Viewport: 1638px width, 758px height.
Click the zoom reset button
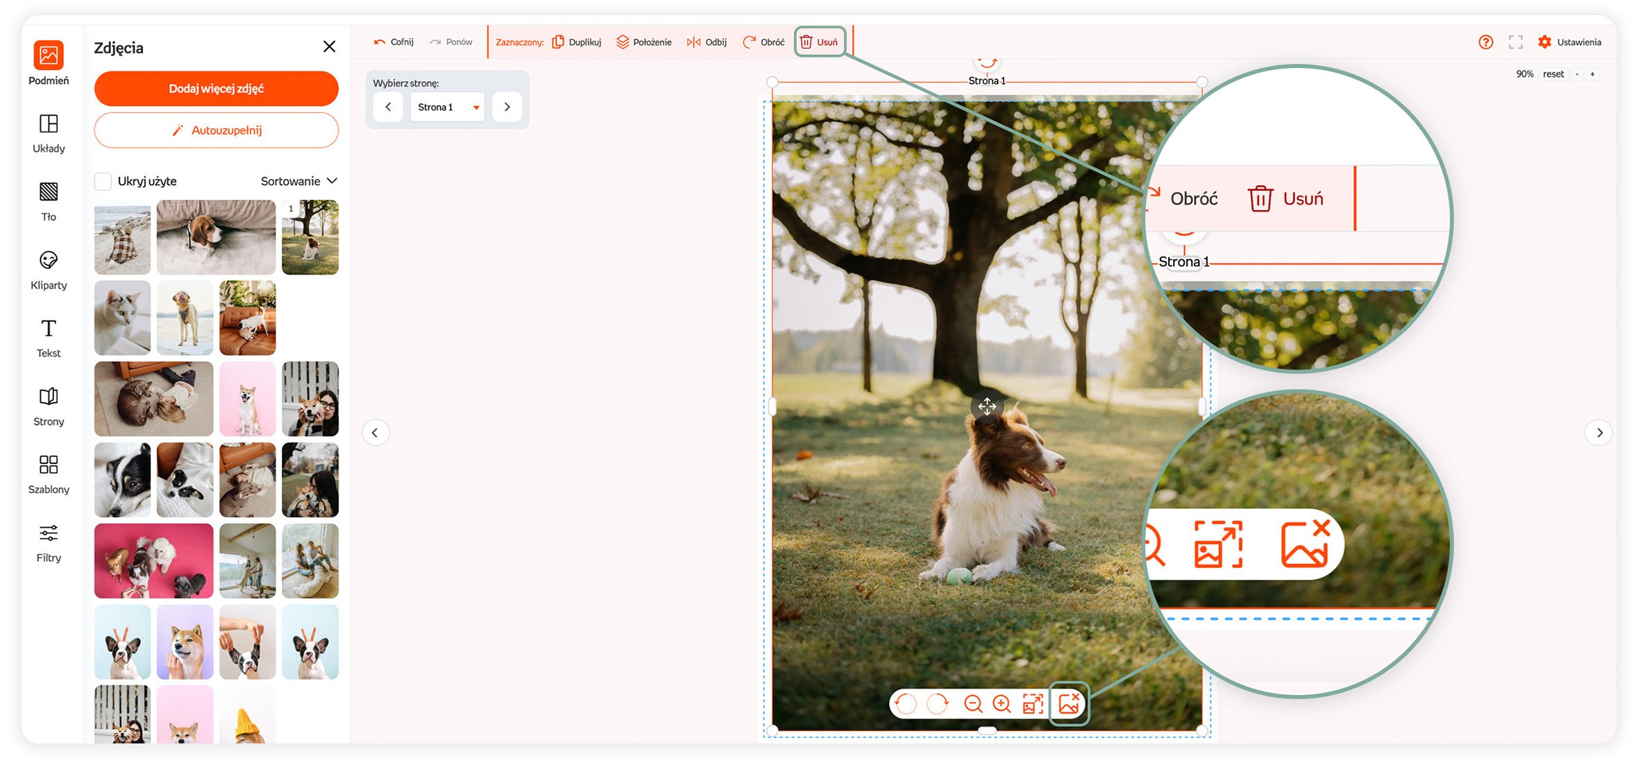click(1553, 74)
